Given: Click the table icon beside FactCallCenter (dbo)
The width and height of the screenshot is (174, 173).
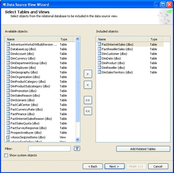Looking at the screenshot, I should click(x=8, y=105).
